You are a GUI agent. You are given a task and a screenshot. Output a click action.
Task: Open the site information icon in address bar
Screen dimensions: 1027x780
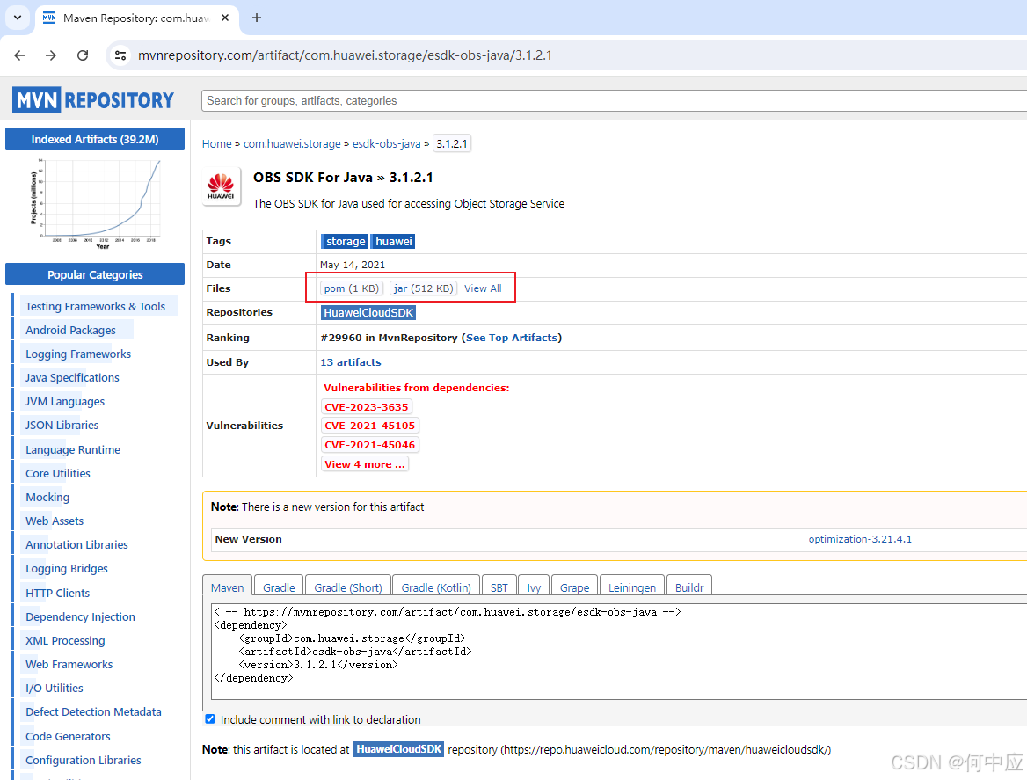pos(120,55)
